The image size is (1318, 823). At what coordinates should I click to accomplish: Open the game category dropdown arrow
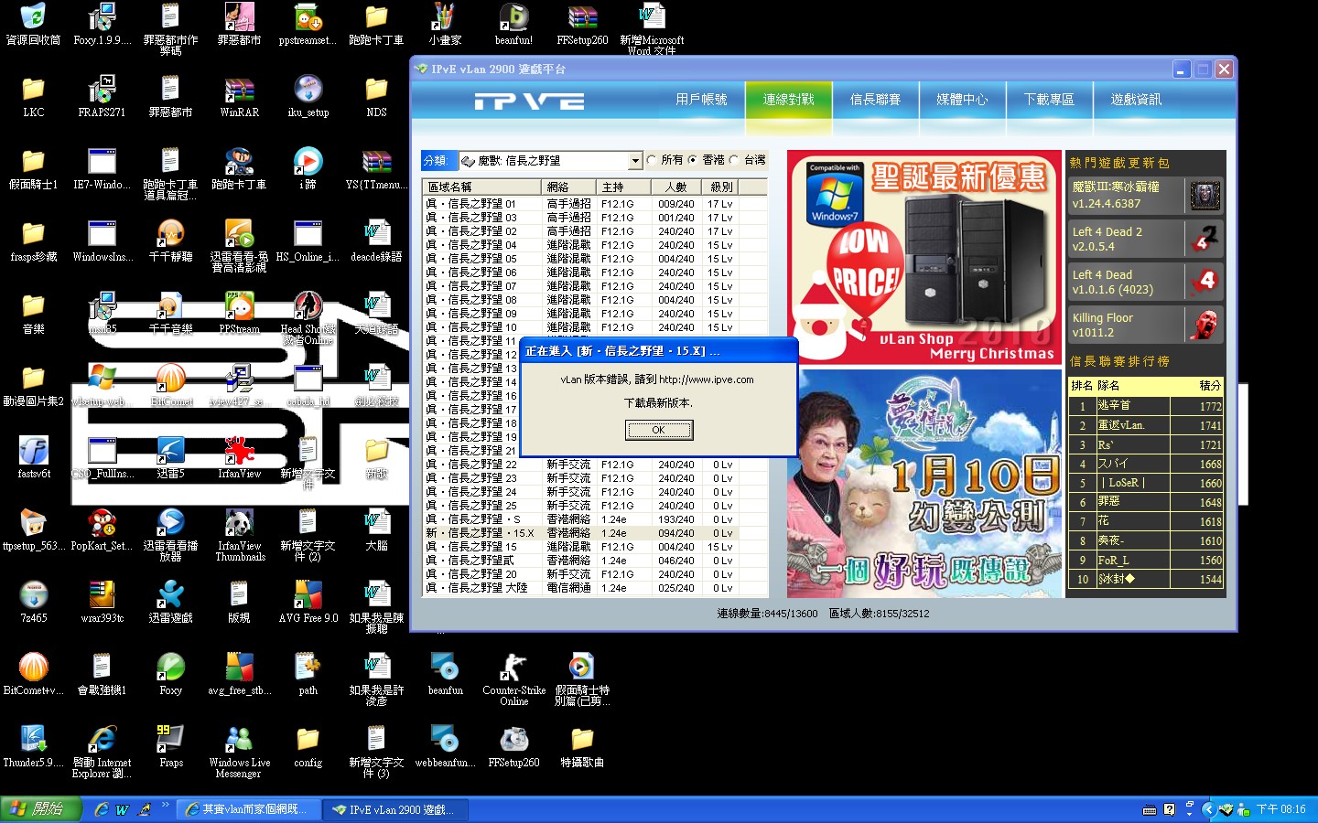coord(635,161)
